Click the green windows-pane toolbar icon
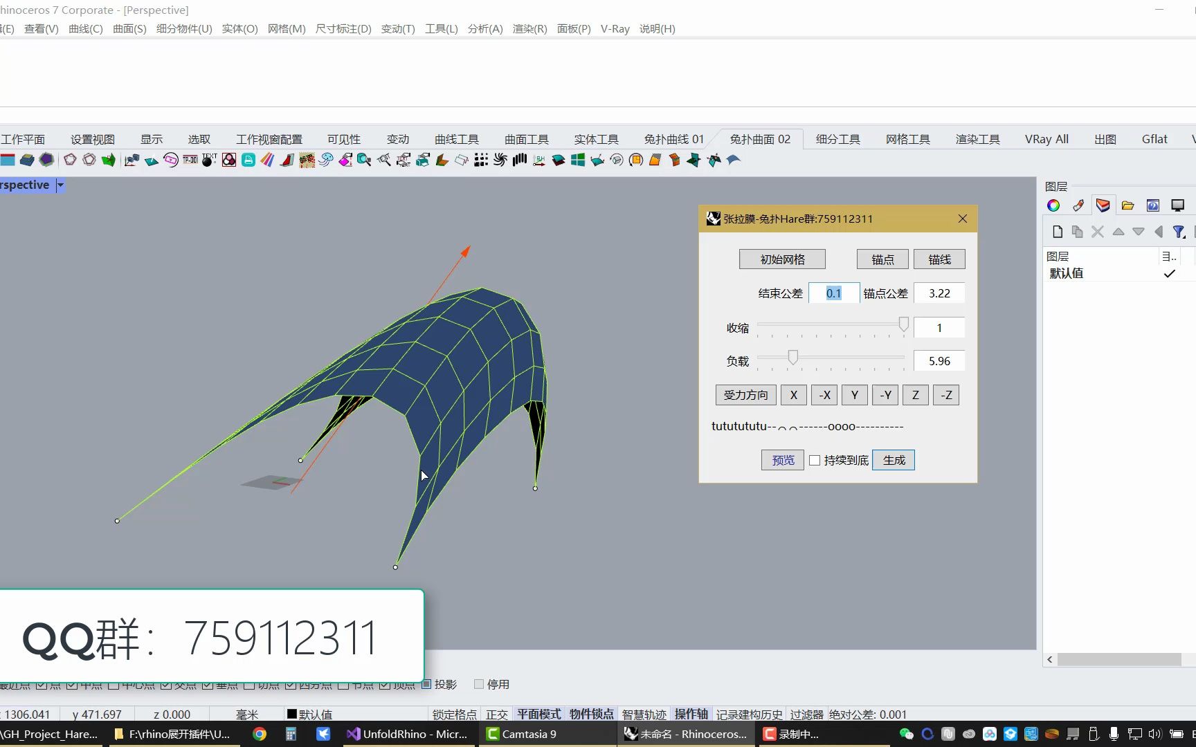 (578, 160)
